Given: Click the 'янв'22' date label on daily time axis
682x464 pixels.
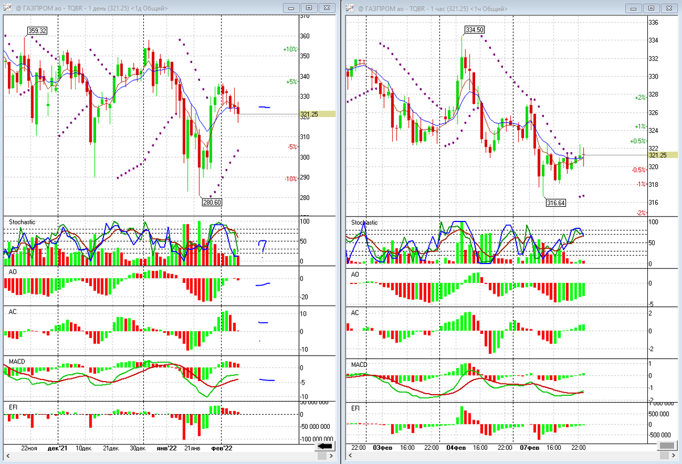Looking at the screenshot, I should [165, 448].
